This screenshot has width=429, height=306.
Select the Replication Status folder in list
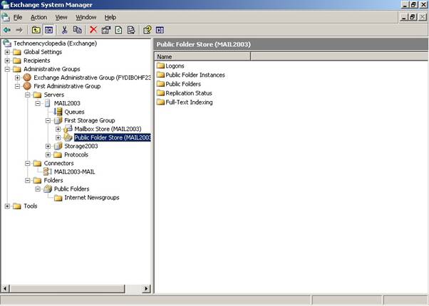(x=189, y=93)
